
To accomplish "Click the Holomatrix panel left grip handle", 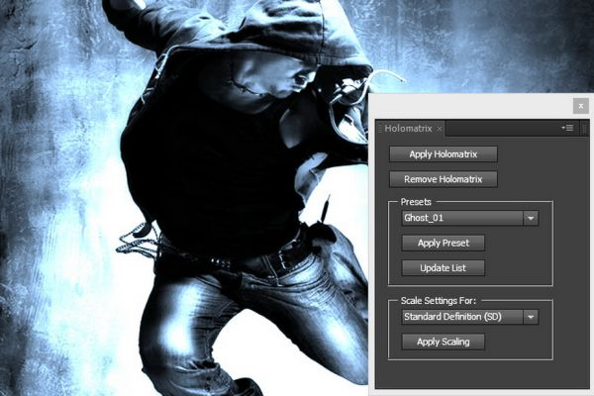I will coord(380,129).
